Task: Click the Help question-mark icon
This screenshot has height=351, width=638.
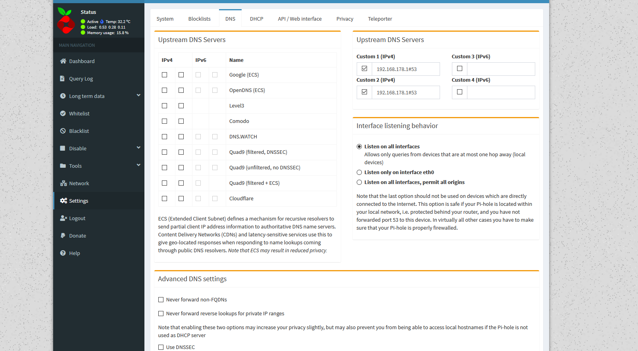Action: point(63,253)
